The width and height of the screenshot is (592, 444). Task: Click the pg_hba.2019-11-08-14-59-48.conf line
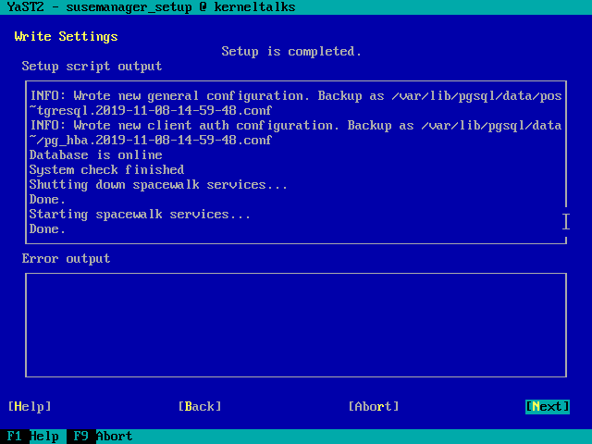[151, 141]
